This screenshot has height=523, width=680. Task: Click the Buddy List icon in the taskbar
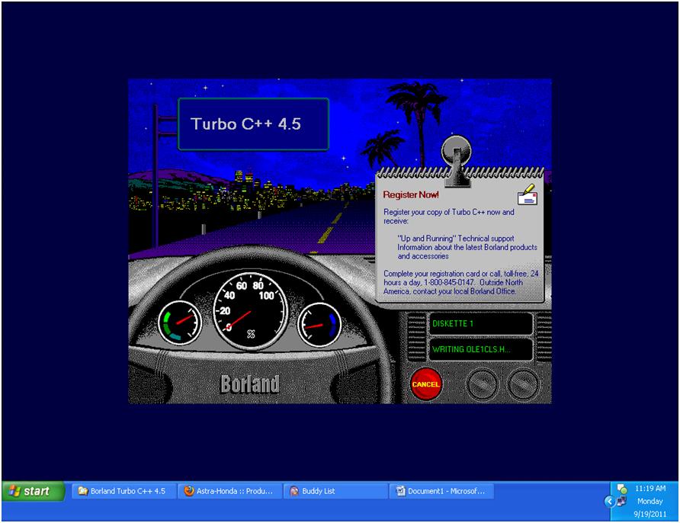click(x=293, y=491)
